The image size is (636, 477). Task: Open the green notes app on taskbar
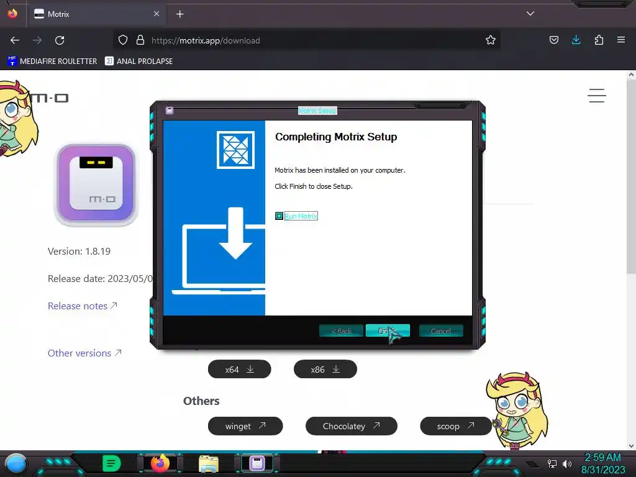tap(112, 463)
